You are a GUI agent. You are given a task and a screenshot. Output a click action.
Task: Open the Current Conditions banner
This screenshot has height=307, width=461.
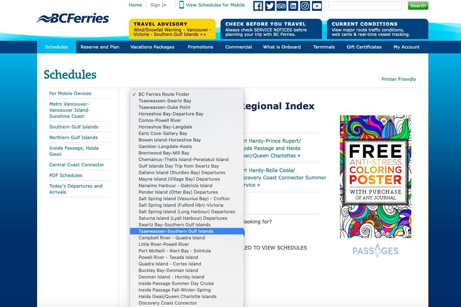pyautogui.click(x=377, y=29)
